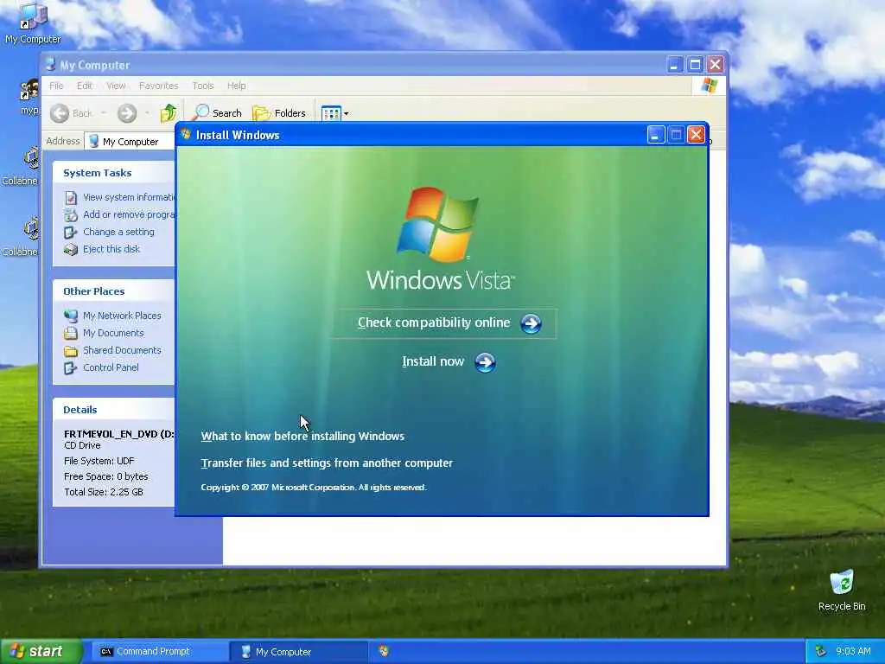
Task: Click the Windows flag logo in menu bar
Action: (709, 86)
